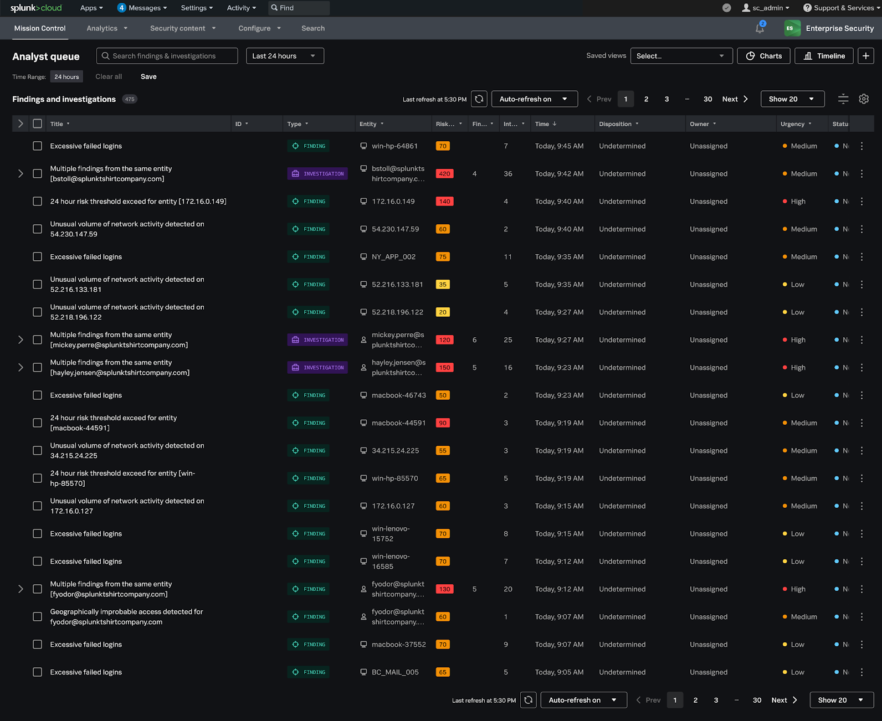The height and width of the screenshot is (721, 882).
Task: Expand the fyodor multiple findings row
Action: tap(20, 589)
